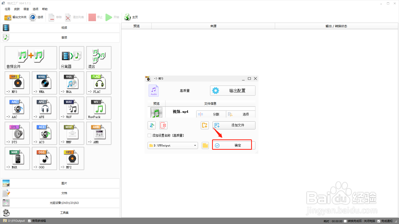399x224 pixels.
Task: Select the WAV audio format icon
Action: (72, 108)
